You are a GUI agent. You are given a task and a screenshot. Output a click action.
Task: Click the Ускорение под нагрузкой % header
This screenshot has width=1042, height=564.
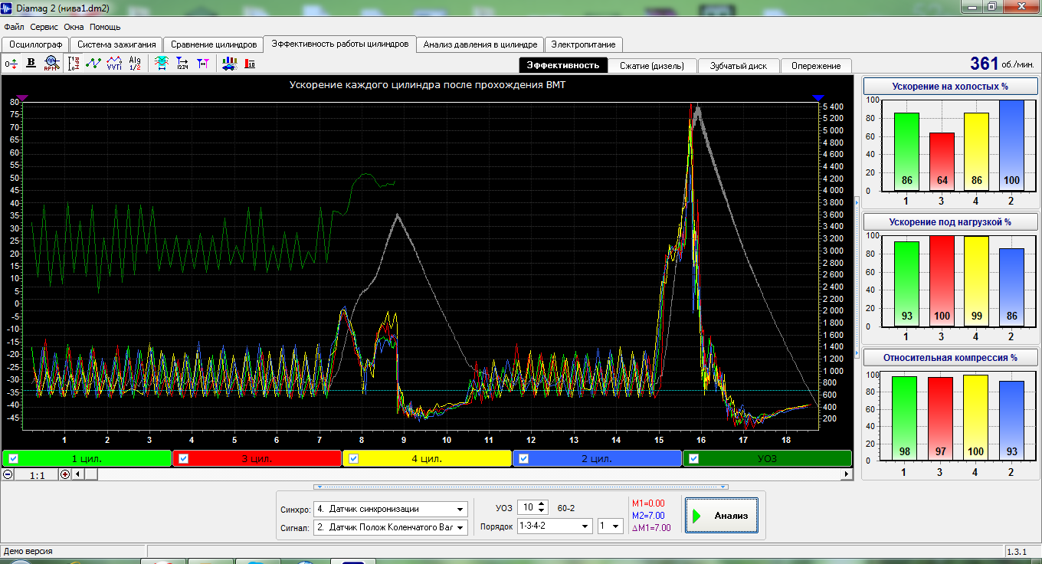click(950, 222)
